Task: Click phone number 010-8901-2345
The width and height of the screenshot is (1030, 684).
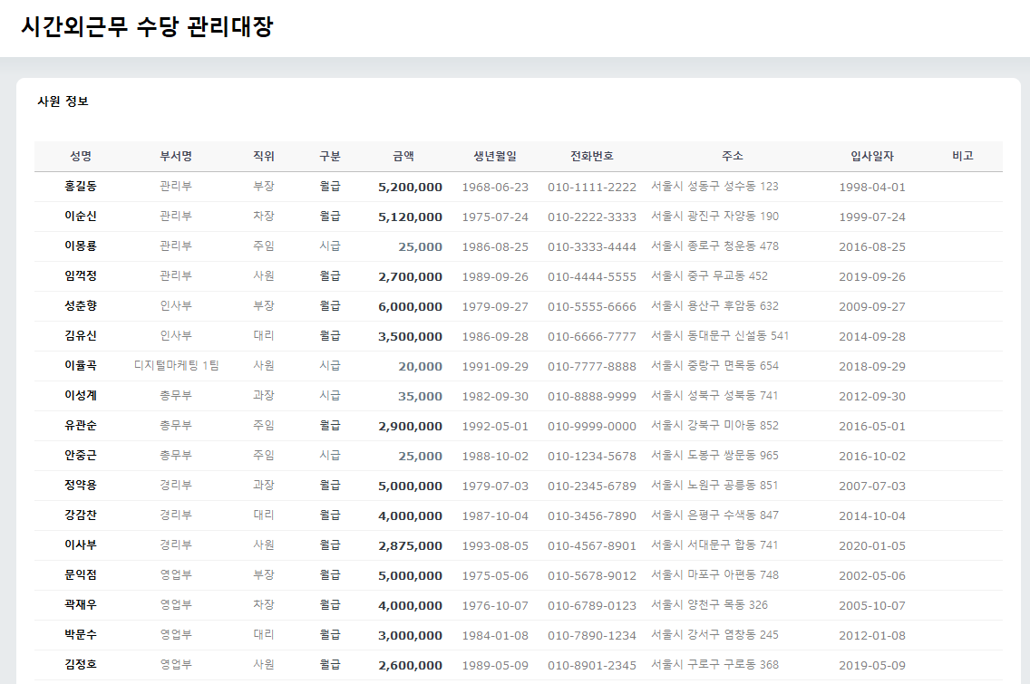Action: [x=592, y=665]
